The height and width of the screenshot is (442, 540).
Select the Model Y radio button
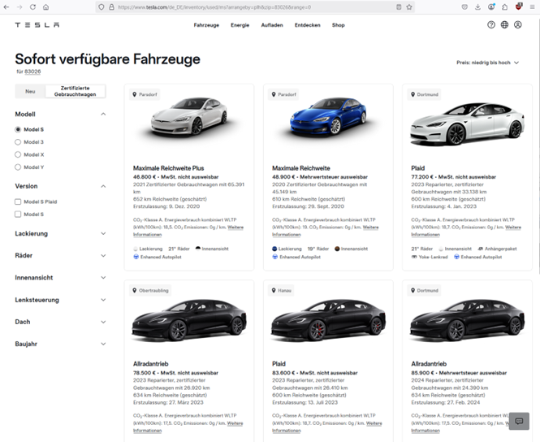[19, 167]
